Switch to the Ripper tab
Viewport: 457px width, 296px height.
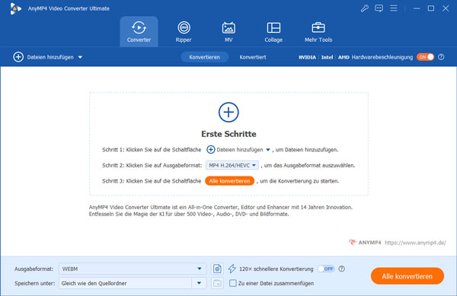click(184, 32)
